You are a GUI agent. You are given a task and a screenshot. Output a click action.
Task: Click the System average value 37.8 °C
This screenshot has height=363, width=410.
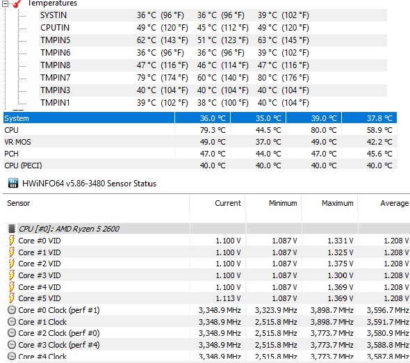tap(379, 118)
